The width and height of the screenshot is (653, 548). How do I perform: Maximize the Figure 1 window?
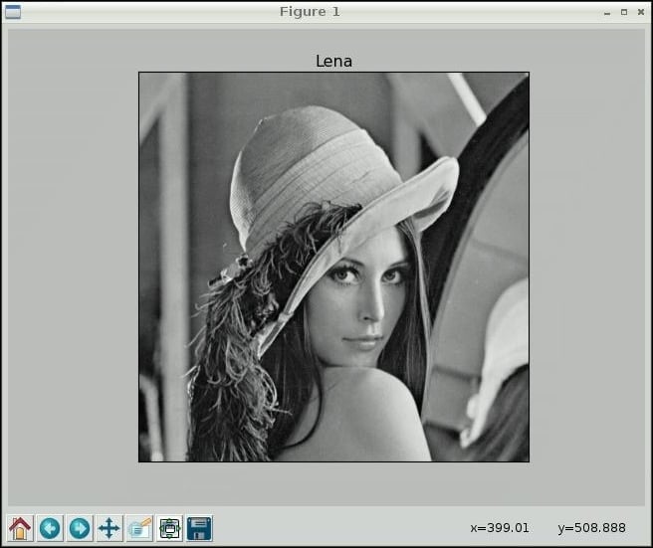624,13
